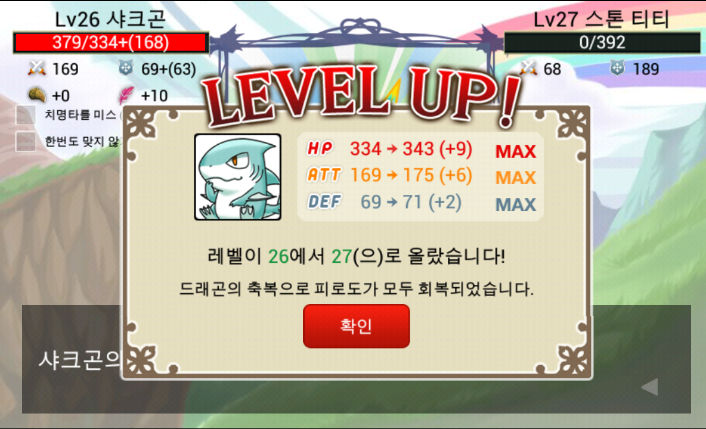Tap the red 확인 confirm button
The width and height of the screenshot is (706, 429).
click(x=356, y=326)
